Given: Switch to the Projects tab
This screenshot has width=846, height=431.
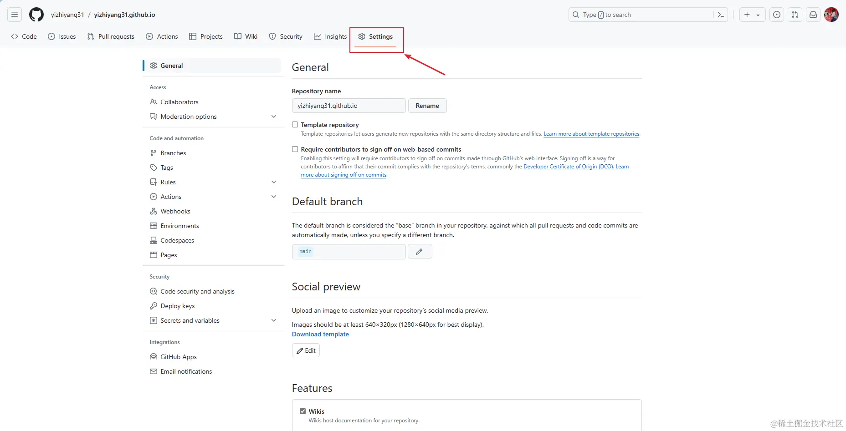Looking at the screenshot, I should 206,36.
